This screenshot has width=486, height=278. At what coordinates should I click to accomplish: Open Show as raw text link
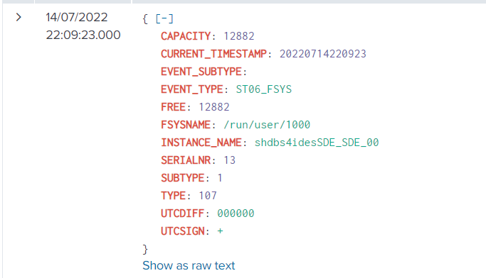189,266
